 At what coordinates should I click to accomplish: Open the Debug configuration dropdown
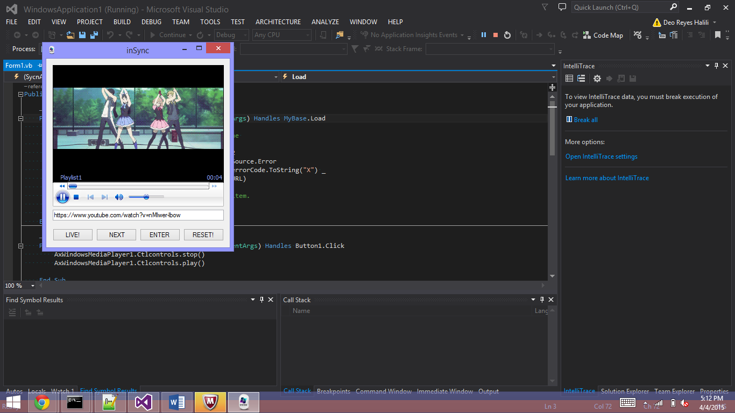(231, 35)
